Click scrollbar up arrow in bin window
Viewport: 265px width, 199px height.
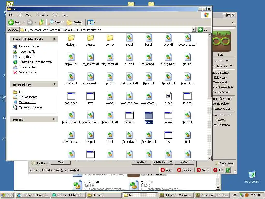210,35
